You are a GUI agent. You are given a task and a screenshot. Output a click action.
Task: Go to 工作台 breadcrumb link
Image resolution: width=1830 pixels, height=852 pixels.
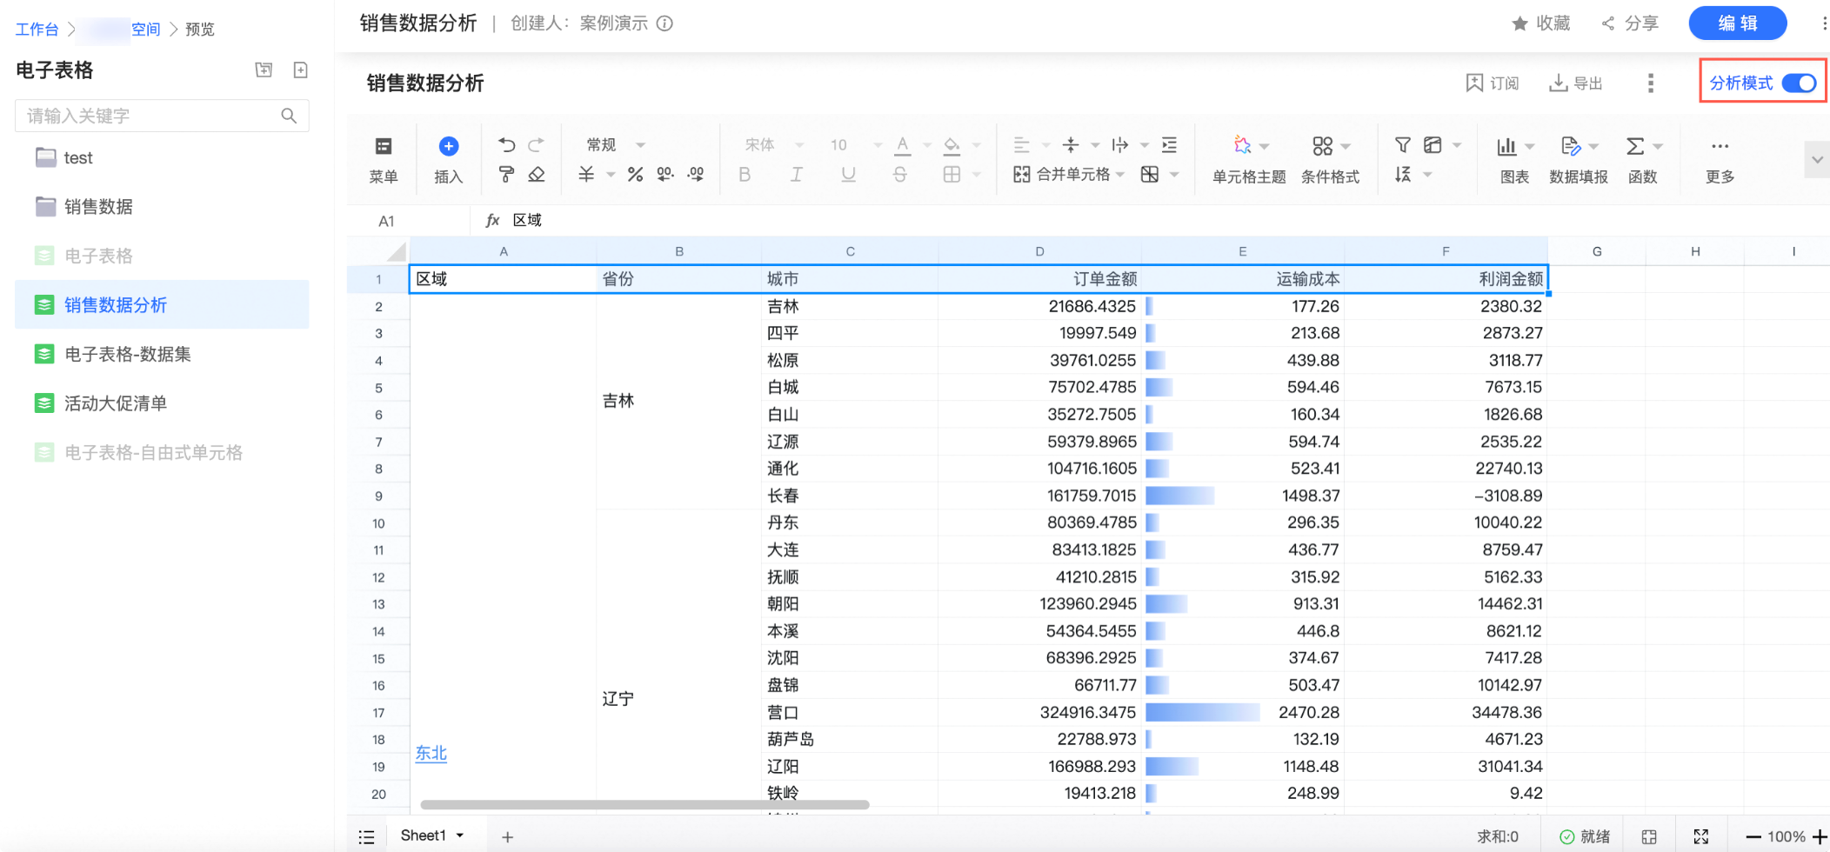pyautogui.click(x=37, y=29)
